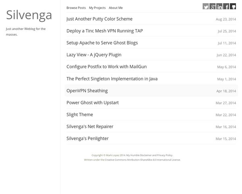Go to the GitHub icon link

(233, 6)
